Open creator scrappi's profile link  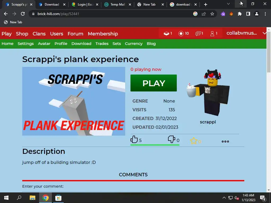point(208,122)
